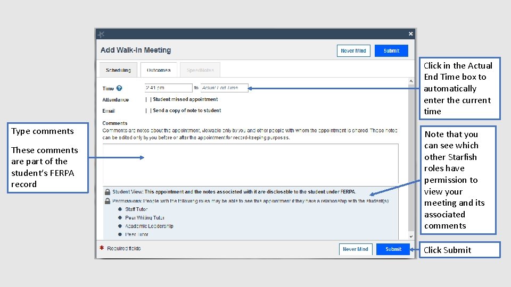
Task: Click the Academic Leadership bullet icon
Action: (120, 226)
